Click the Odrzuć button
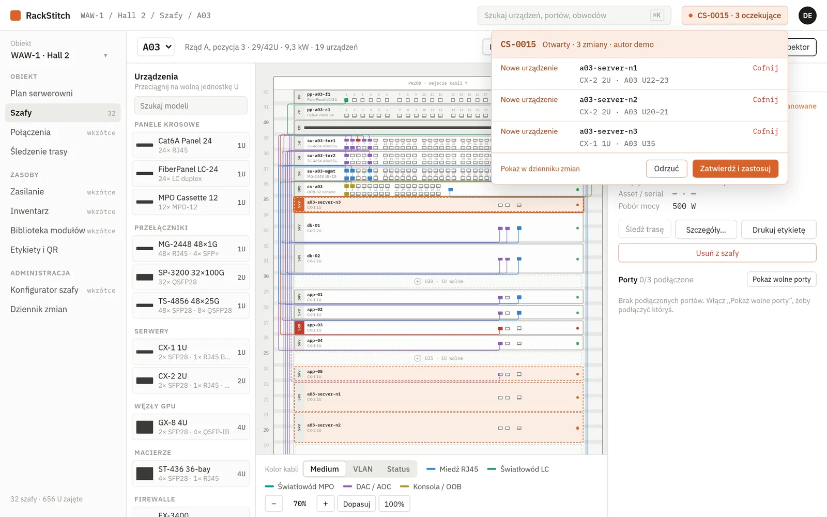 pos(666,169)
